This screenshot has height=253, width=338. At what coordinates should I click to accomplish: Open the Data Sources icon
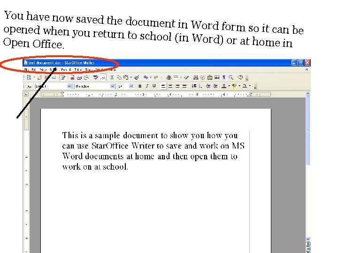click(x=217, y=77)
